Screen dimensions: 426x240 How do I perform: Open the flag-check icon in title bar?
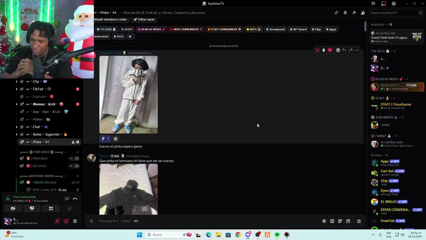point(373,4)
